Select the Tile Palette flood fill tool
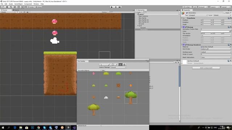The image size is (232, 130). [124, 65]
